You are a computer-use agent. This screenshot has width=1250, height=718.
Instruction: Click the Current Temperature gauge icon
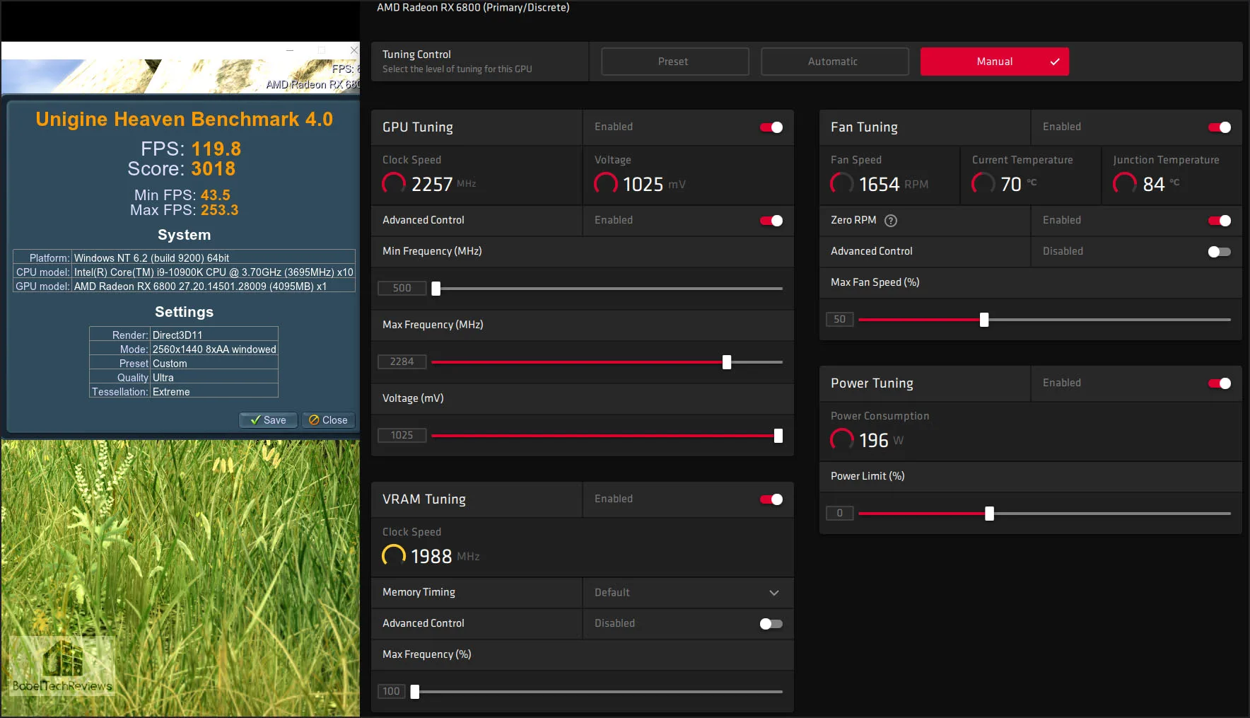[983, 184]
